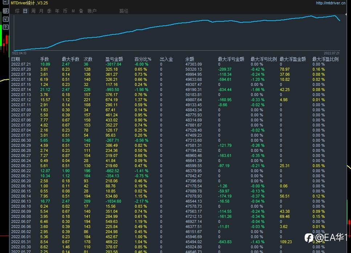
Task: Click the 日期 column header
Action: click(16, 59)
